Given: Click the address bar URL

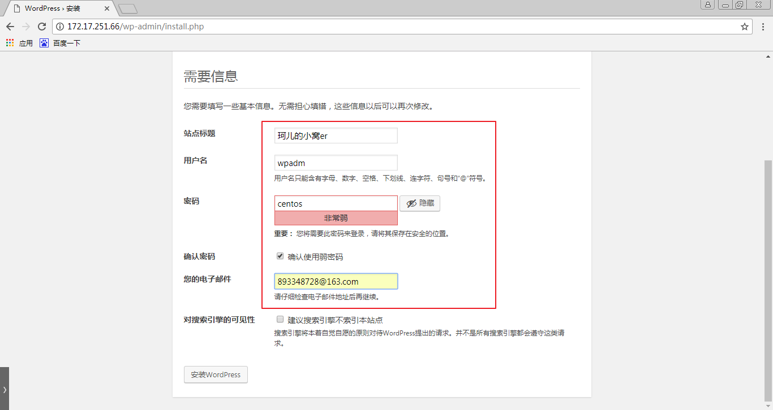Looking at the screenshot, I should click(x=135, y=27).
